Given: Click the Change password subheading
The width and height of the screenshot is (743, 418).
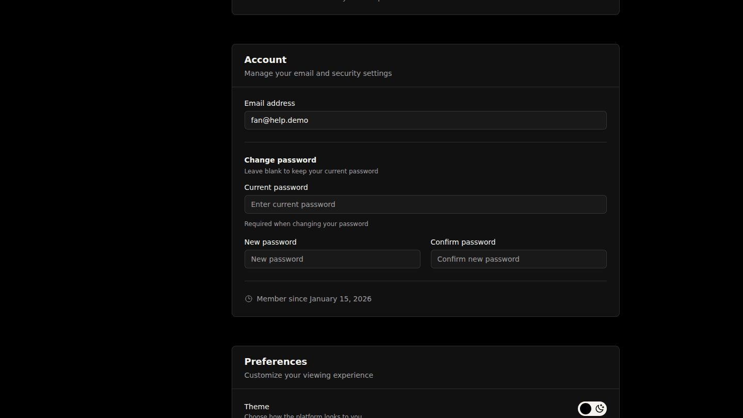Looking at the screenshot, I should pos(280,160).
